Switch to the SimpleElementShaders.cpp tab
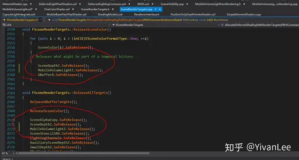299x160 pixels. [x=244, y=15]
